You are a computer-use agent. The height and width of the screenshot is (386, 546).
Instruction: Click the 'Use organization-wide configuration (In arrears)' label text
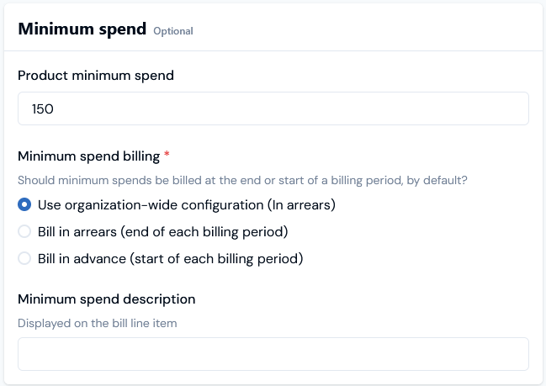tap(187, 205)
